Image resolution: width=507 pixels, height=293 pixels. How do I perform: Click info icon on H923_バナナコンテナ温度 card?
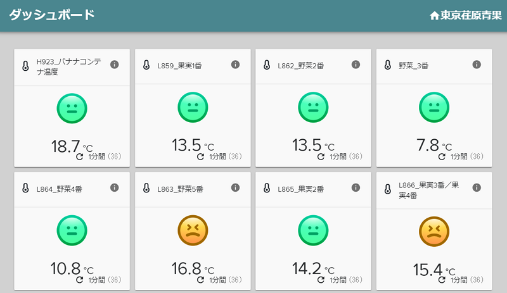(115, 65)
